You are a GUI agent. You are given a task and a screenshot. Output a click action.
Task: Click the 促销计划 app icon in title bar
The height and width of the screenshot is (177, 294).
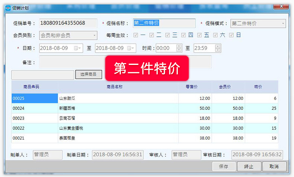[8, 8]
